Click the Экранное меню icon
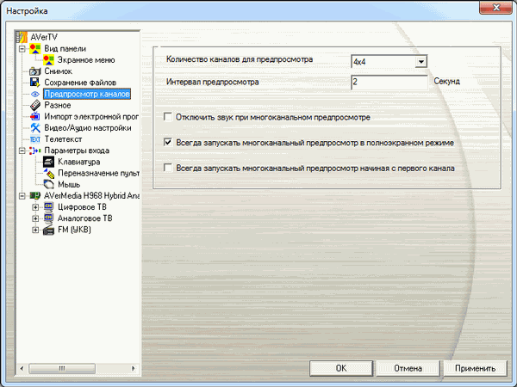Image resolution: width=517 pixels, height=387 pixels. 48,60
